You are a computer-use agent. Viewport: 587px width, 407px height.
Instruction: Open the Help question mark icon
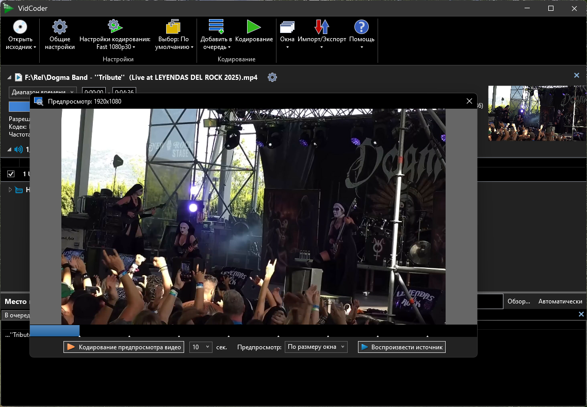[361, 27]
